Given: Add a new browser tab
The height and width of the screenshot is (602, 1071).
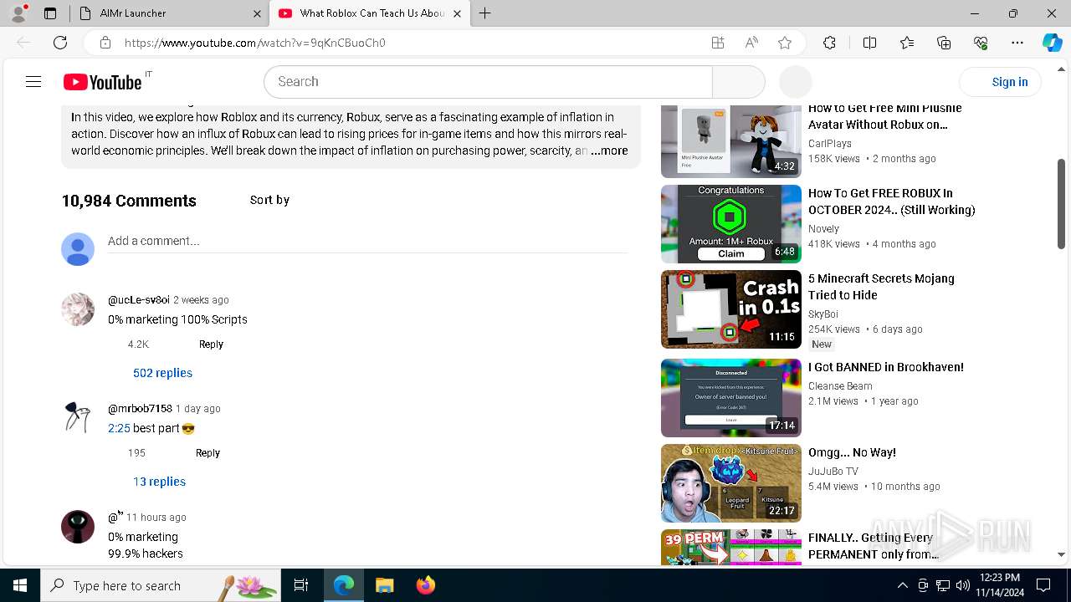Looking at the screenshot, I should coord(484,13).
